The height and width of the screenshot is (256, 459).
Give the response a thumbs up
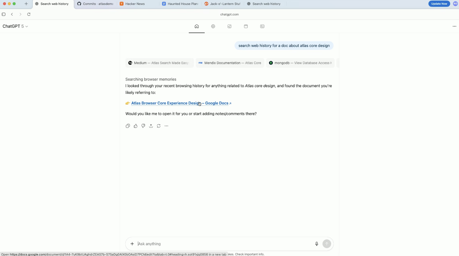(135, 126)
